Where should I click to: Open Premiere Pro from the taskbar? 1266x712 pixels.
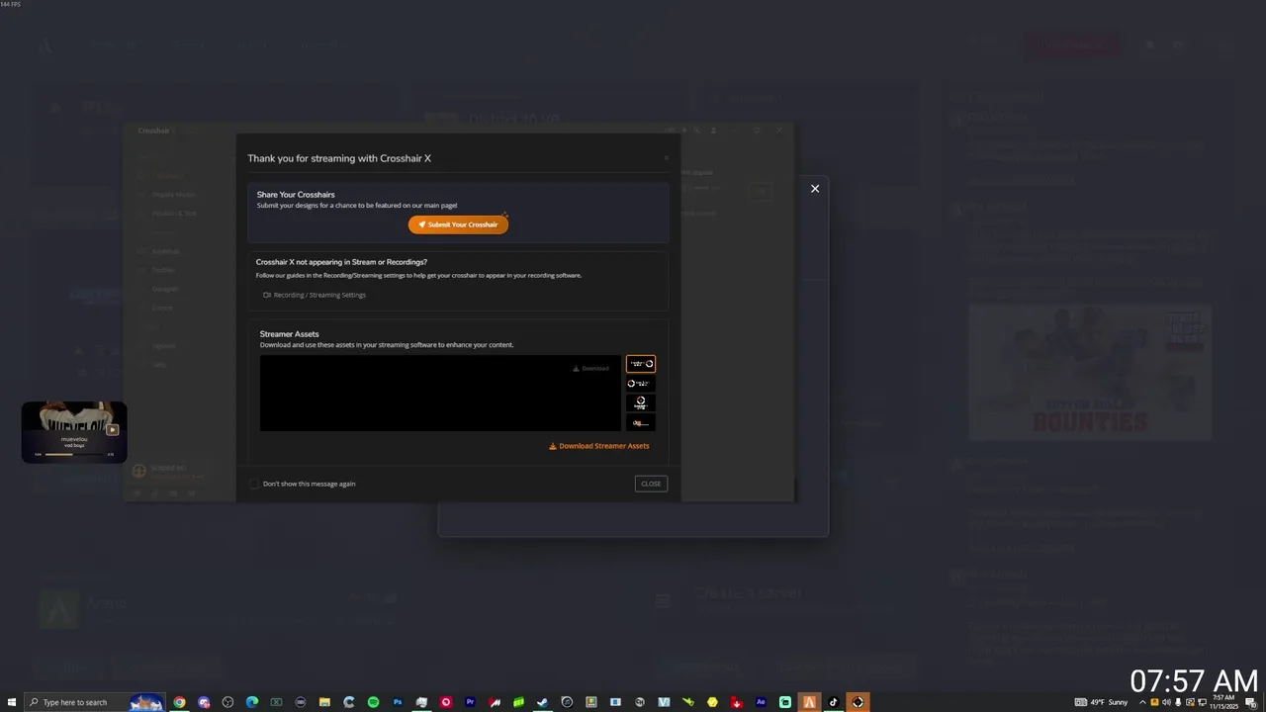tap(470, 702)
